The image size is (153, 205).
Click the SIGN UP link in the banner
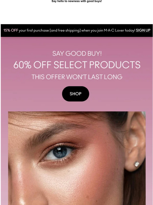[143, 30]
